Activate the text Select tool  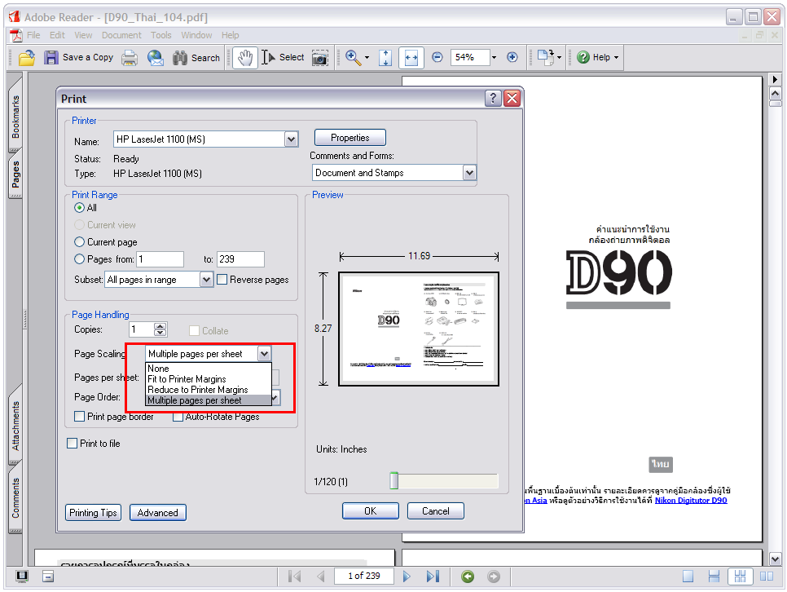tap(283, 58)
